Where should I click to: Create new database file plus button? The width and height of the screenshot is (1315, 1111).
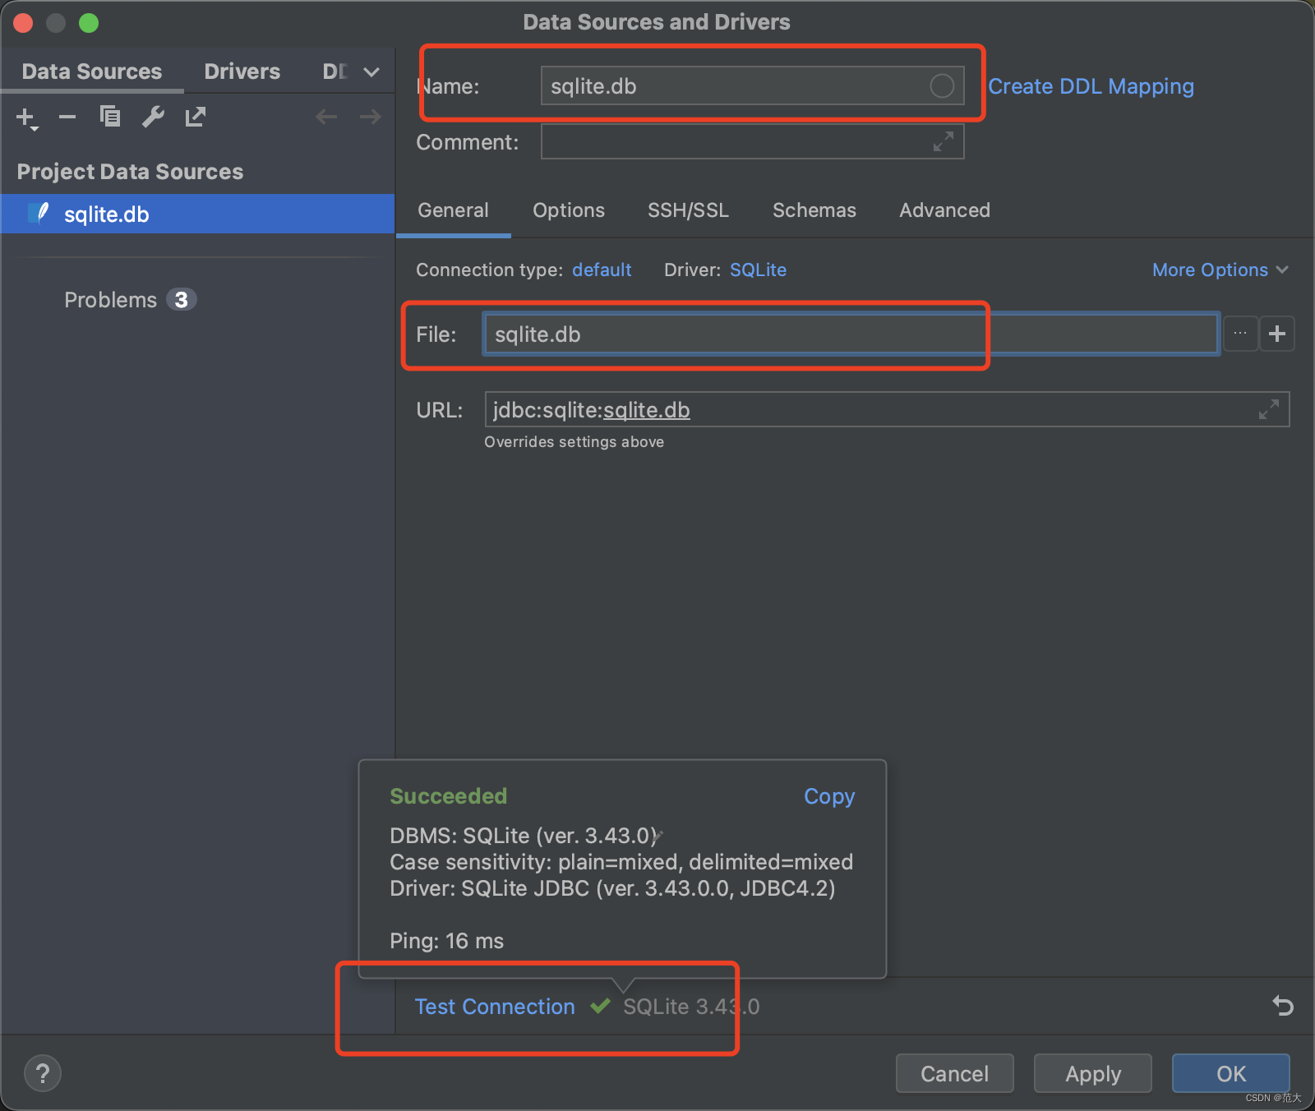1277,334
